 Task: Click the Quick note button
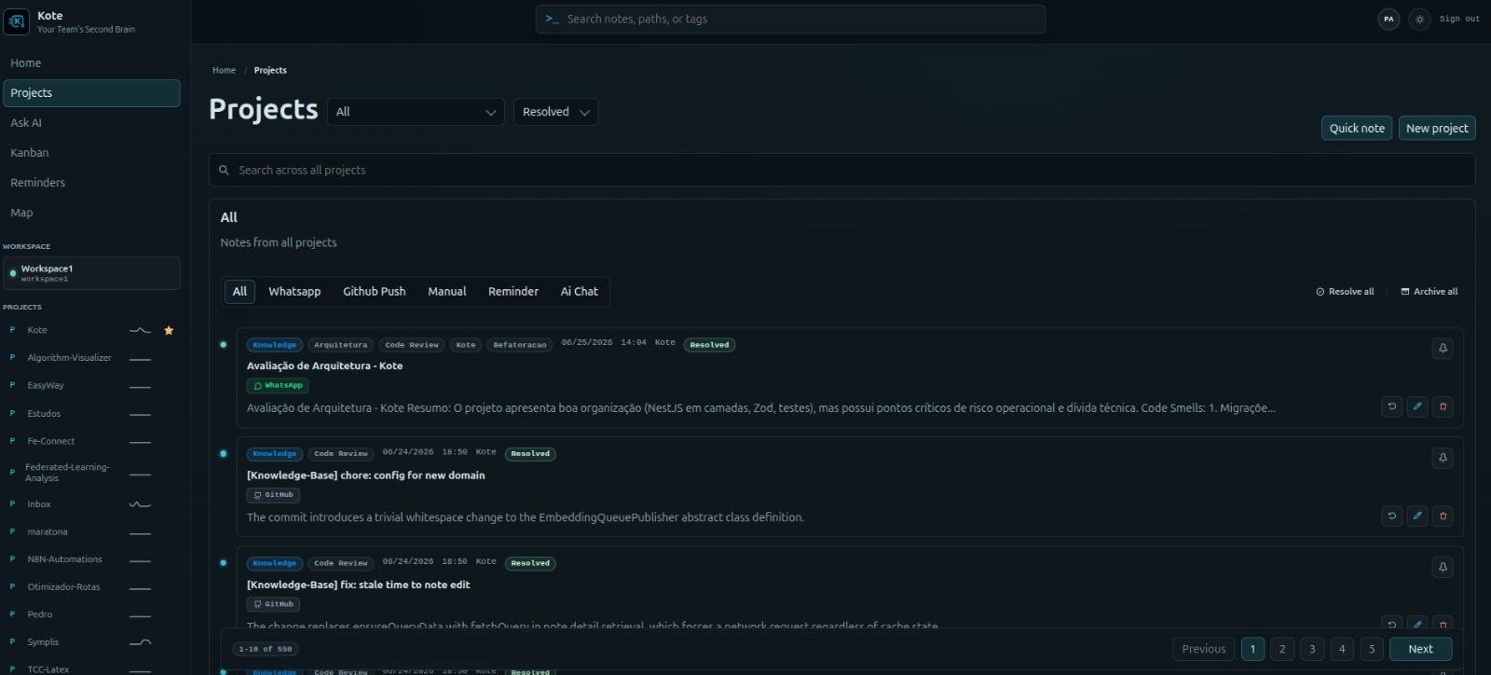(x=1357, y=129)
